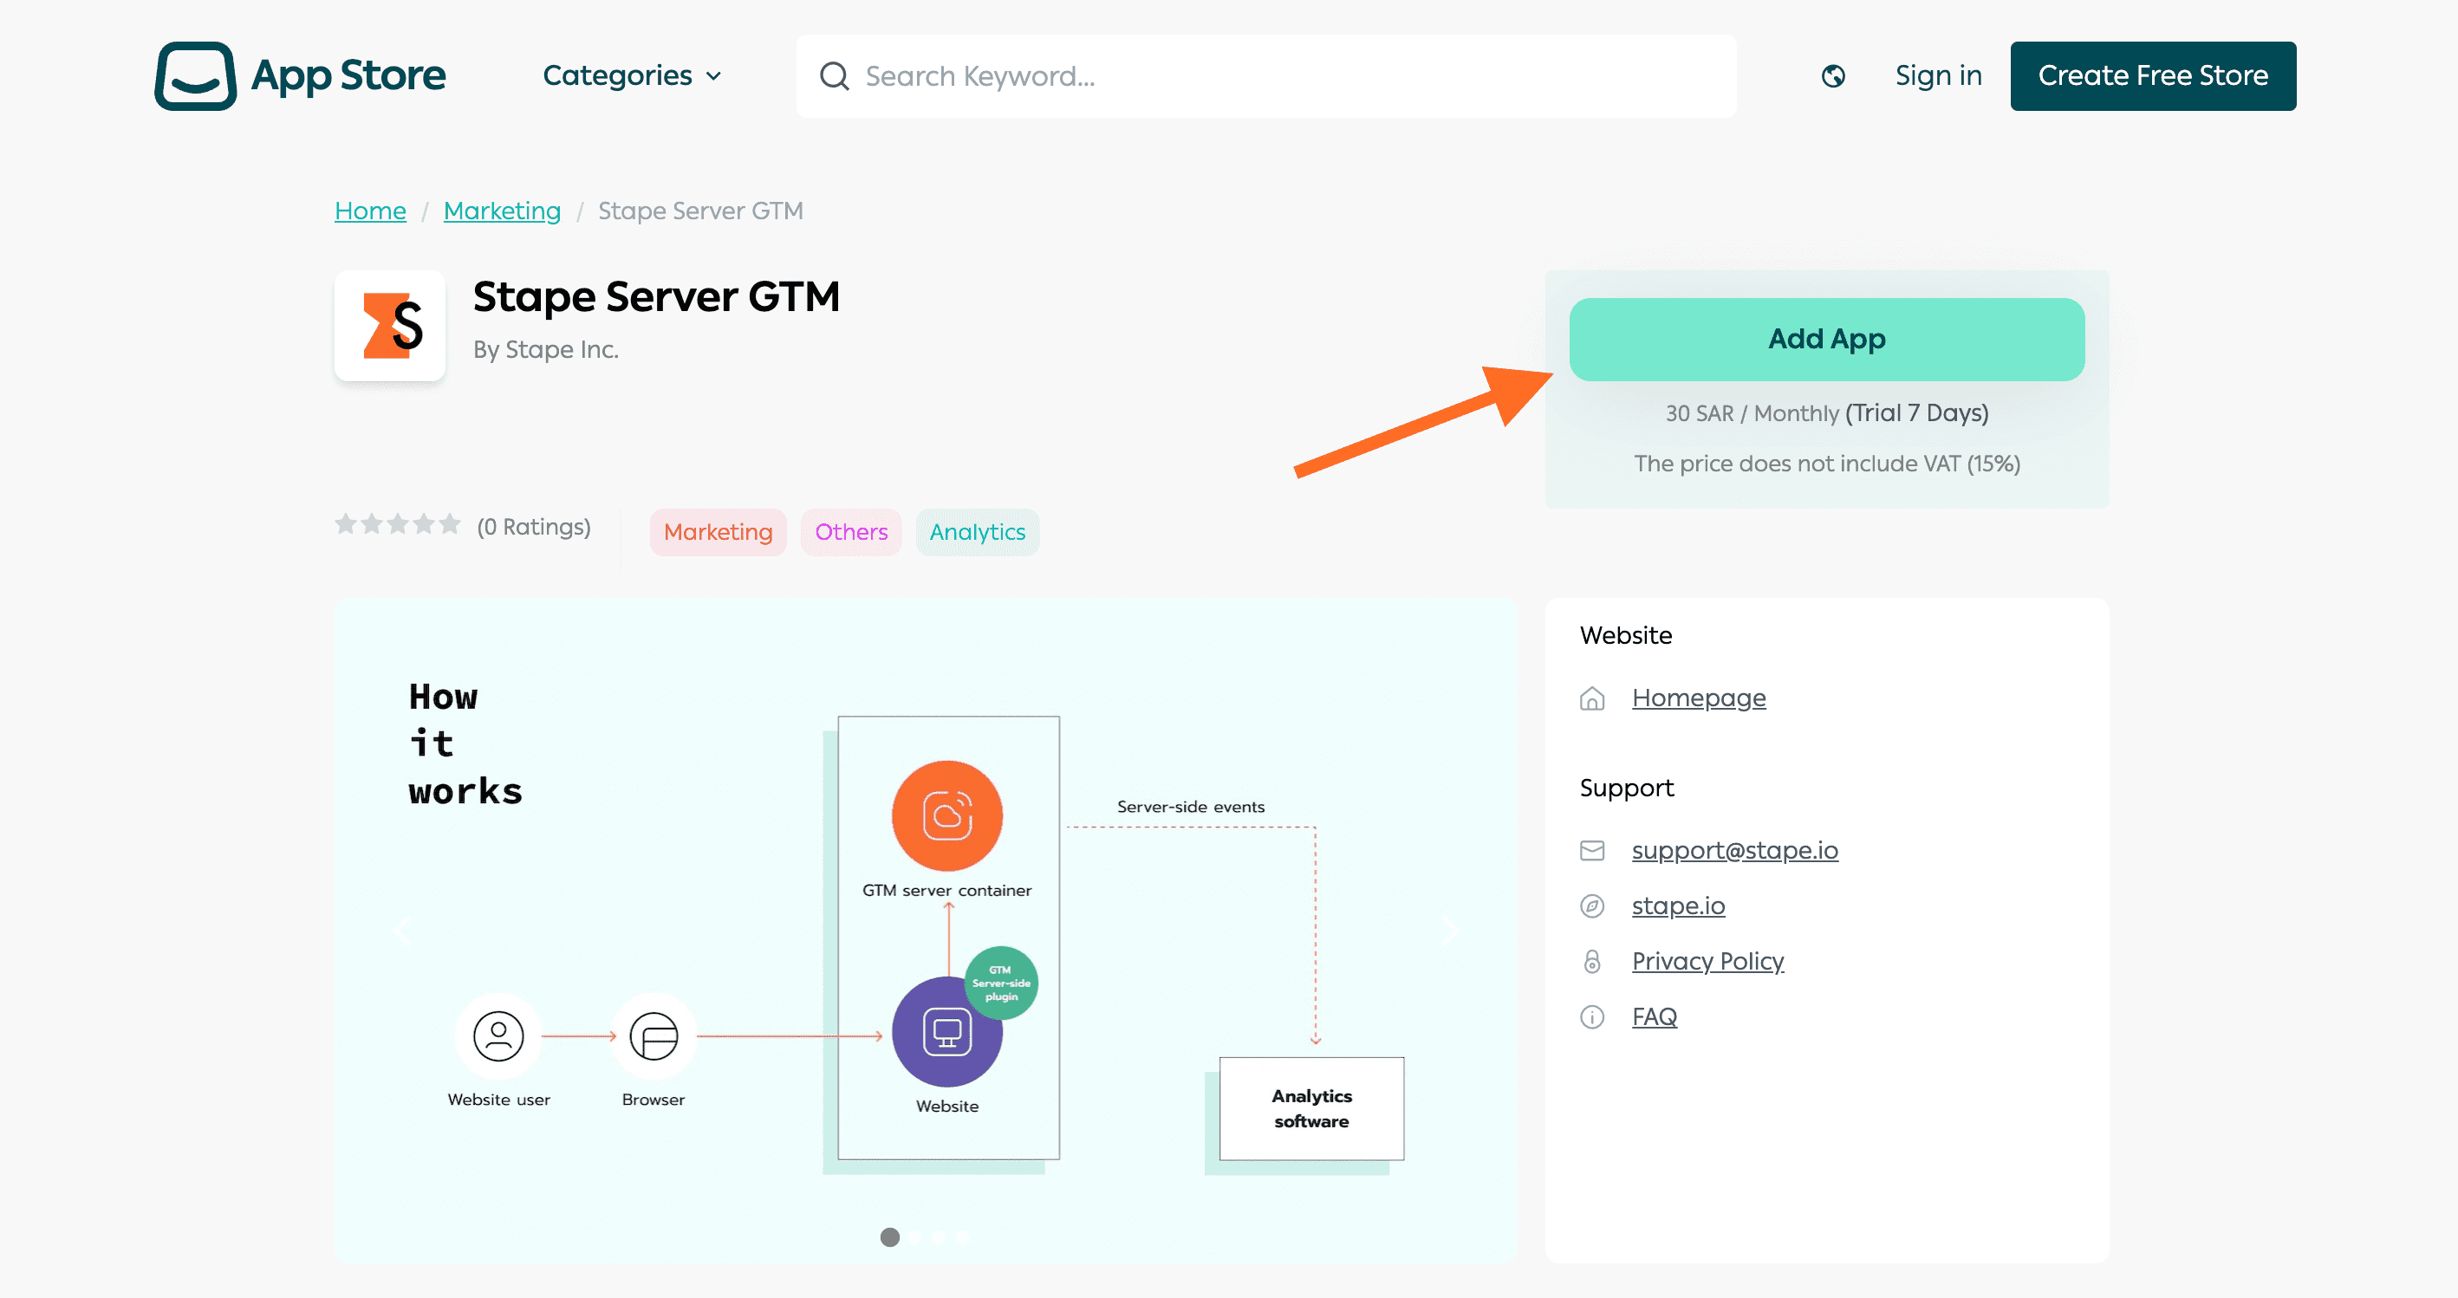
Task: Click the info icon beside FAQ
Action: (1591, 1017)
